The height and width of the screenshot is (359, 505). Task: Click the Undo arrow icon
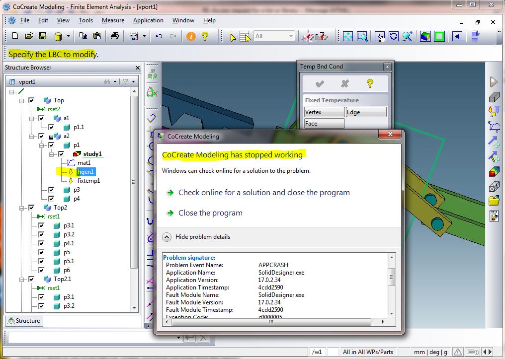(159, 36)
